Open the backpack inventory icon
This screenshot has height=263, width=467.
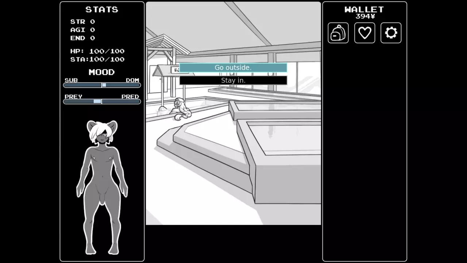[338, 33]
